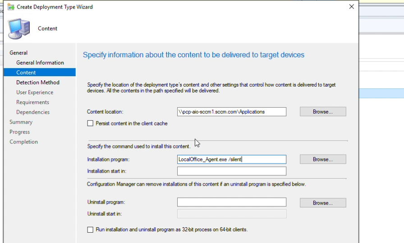The image size is (404, 243).
Task: Select the Completion step in sidebar
Action: pyautogui.click(x=24, y=142)
